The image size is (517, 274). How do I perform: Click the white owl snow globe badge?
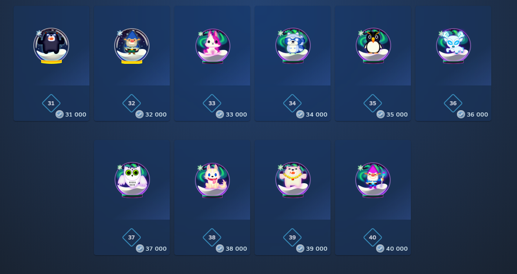pos(132,180)
